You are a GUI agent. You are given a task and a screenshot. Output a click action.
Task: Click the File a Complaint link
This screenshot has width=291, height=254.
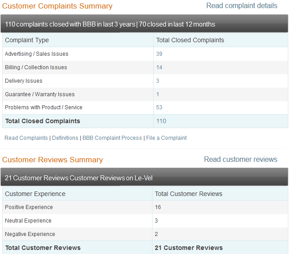[166, 138]
